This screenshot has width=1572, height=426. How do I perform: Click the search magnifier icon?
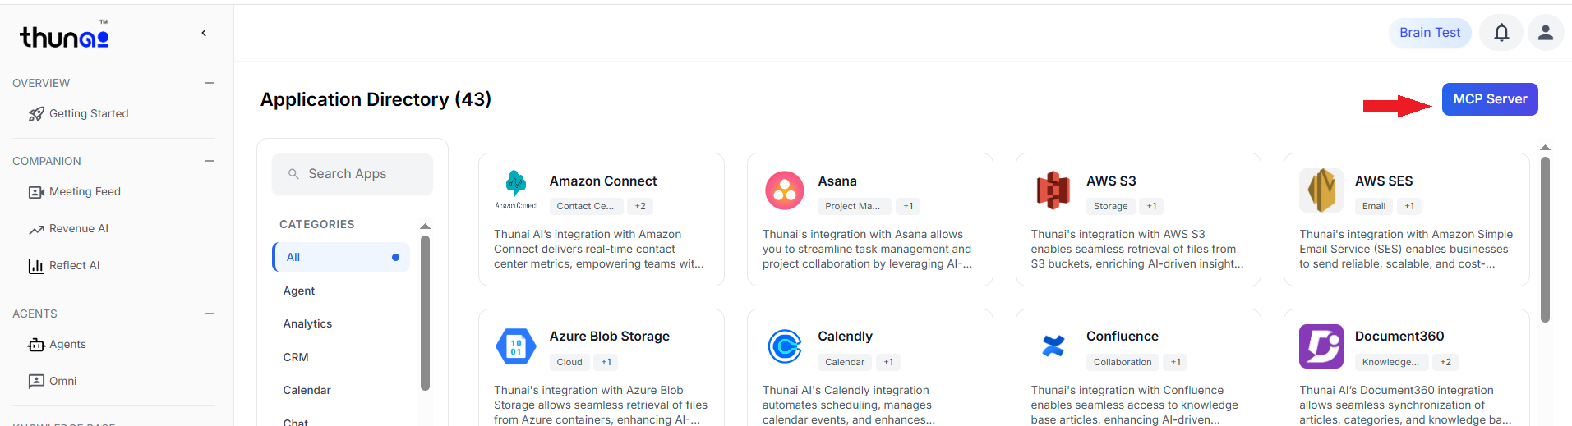click(x=293, y=174)
